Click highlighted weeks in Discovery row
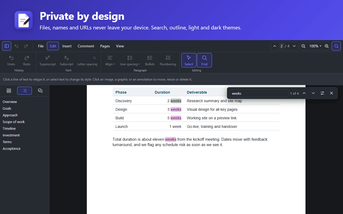Viewport: 343px width, 214px height. 176,101
